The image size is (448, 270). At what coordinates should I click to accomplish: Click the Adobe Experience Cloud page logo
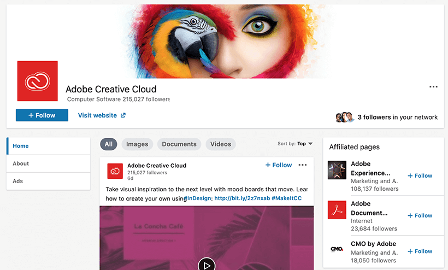point(337,170)
